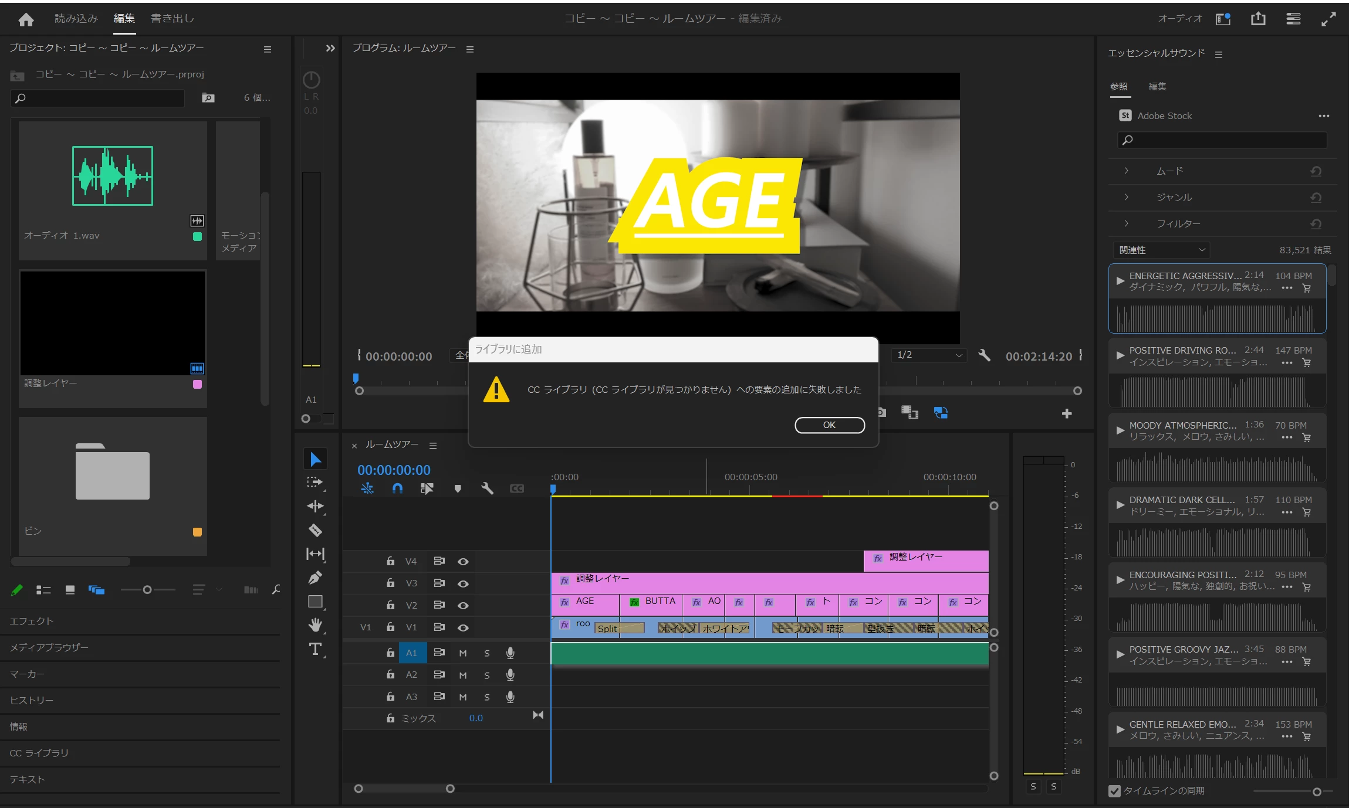The height and width of the screenshot is (808, 1349).
Task: Click the オーディオ 1.wav thumbnail
Action: click(x=113, y=176)
